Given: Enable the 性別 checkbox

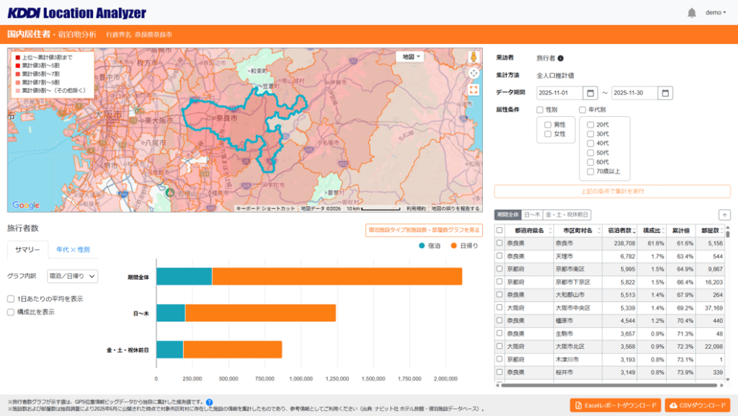Looking at the screenshot, I should [x=540, y=110].
